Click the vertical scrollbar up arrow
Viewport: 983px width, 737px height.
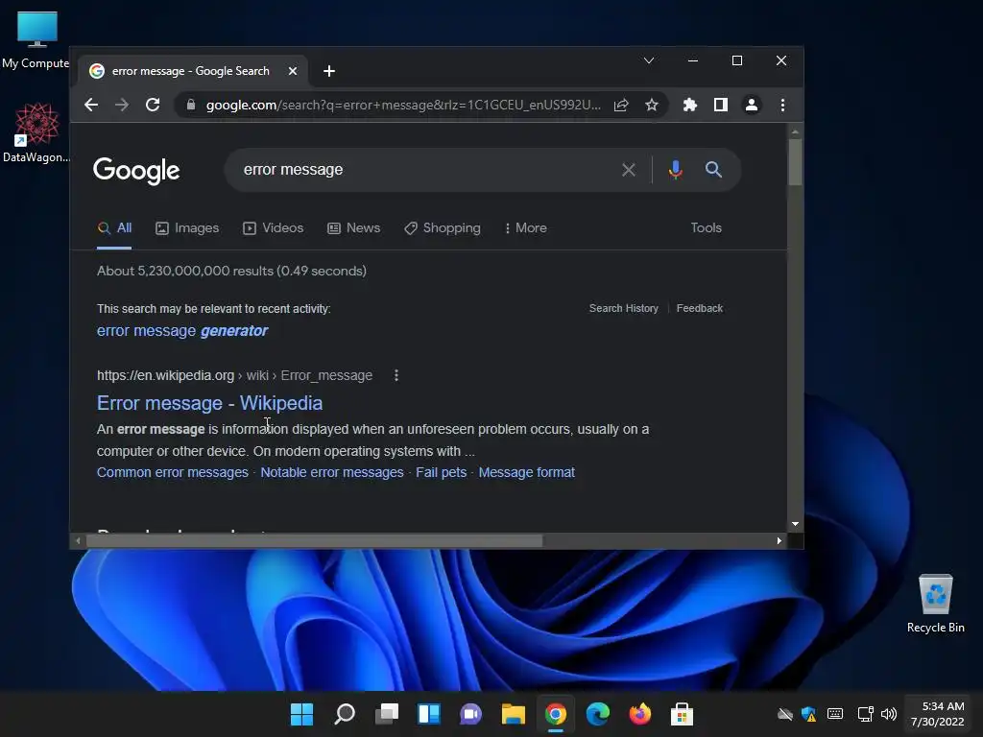(795, 131)
